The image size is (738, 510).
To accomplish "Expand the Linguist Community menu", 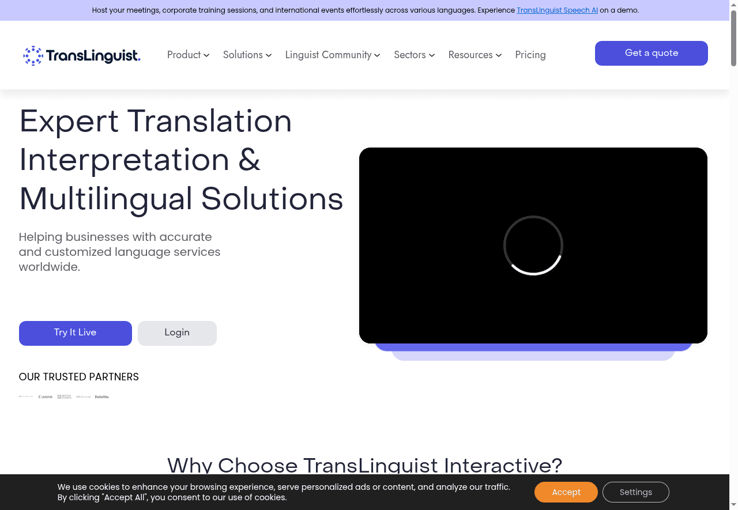I will point(332,55).
